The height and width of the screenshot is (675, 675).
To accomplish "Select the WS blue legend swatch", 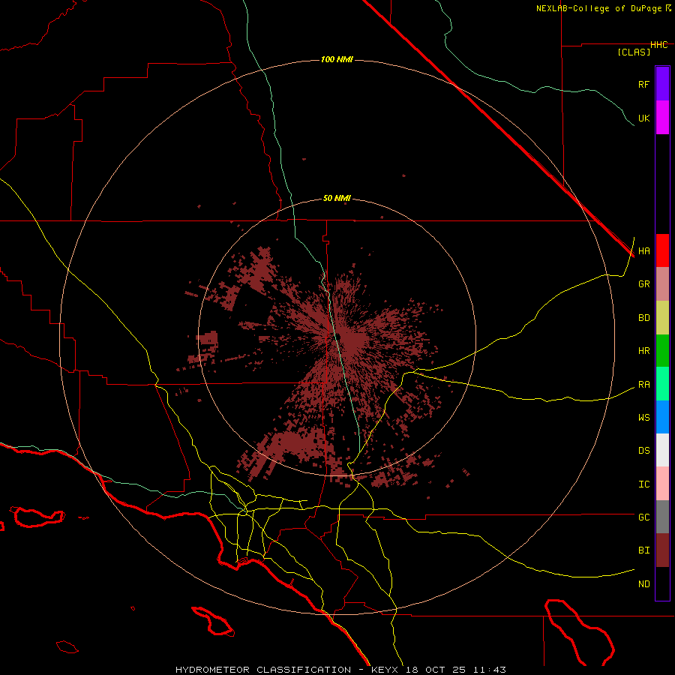I will [x=662, y=417].
